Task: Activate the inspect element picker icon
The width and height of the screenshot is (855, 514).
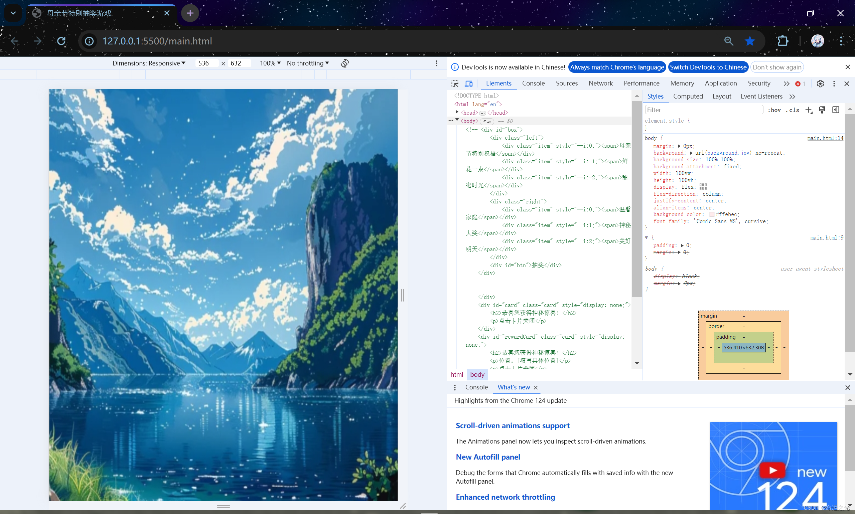Action: tap(455, 83)
